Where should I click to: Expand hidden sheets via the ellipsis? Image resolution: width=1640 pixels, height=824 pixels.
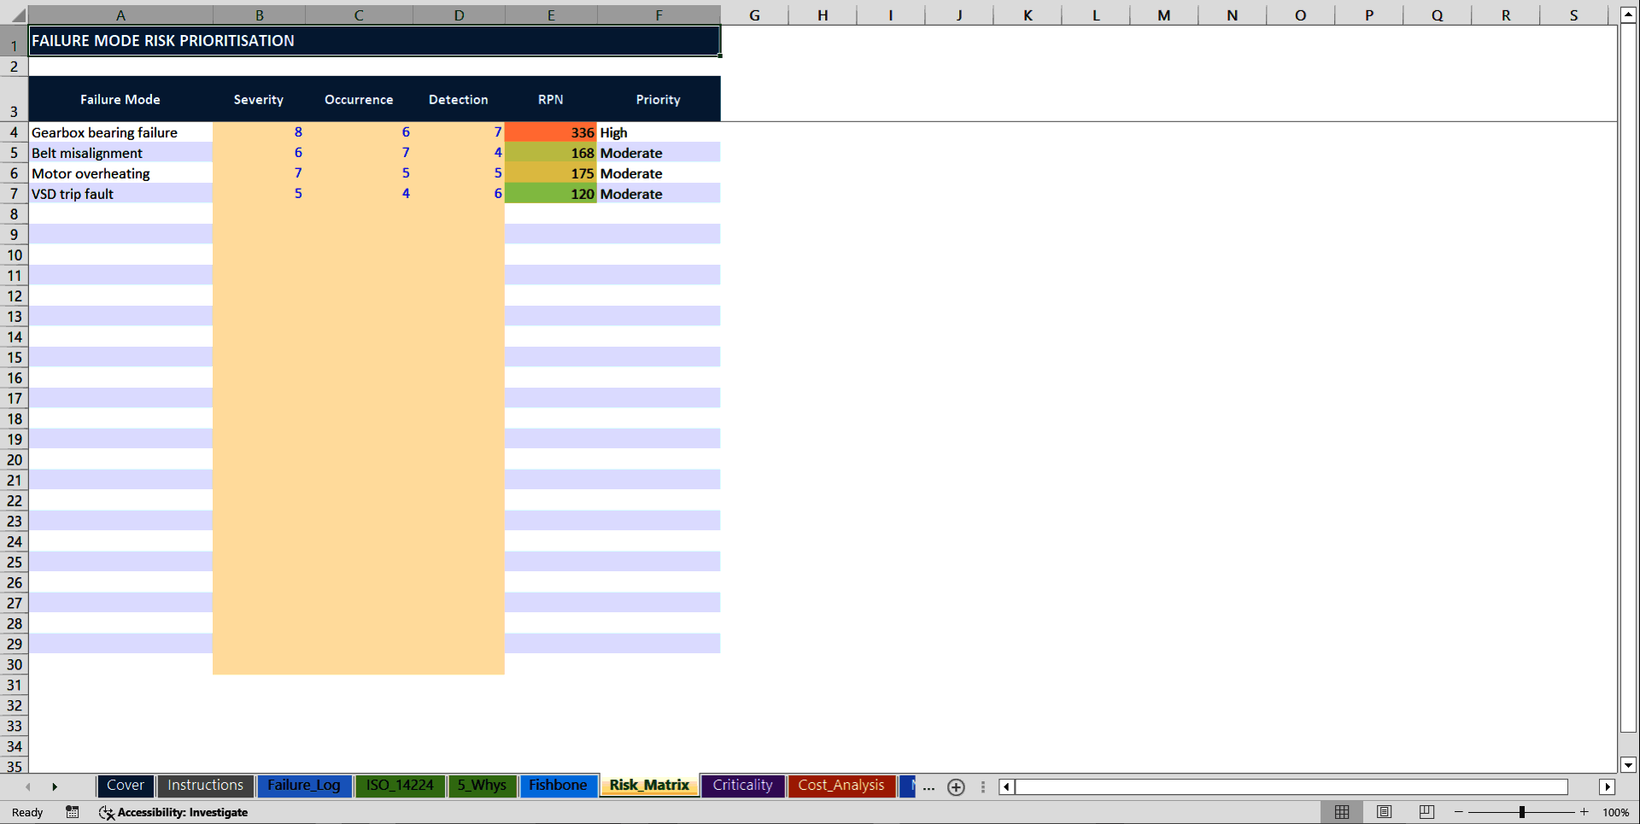click(x=928, y=787)
